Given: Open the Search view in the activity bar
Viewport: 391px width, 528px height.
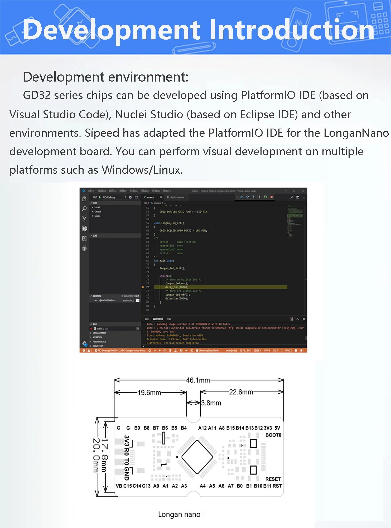Looking at the screenshot, I should click(x=84, y=209).
